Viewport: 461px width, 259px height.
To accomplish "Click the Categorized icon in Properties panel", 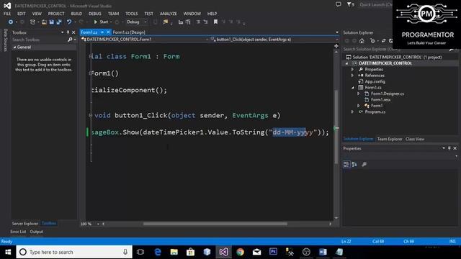I will (346, 165).
